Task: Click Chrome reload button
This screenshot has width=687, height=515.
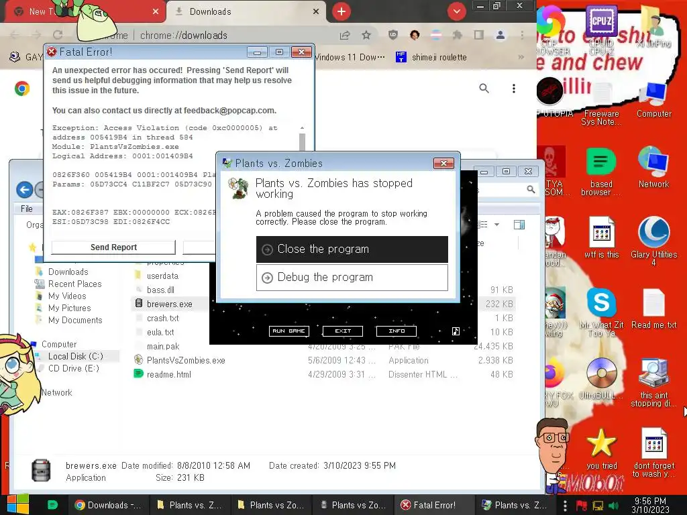Action: pyautogui.click(x=58, y=35)
